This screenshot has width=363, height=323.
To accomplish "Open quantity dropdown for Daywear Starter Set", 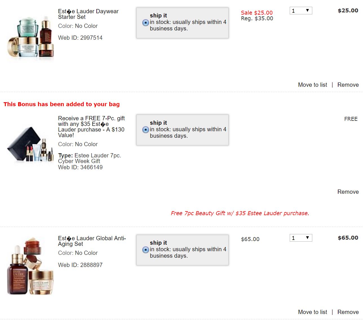I will tap(301, 11).
